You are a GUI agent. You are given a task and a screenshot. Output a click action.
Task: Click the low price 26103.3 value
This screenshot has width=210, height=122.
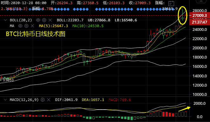(117, 3)
